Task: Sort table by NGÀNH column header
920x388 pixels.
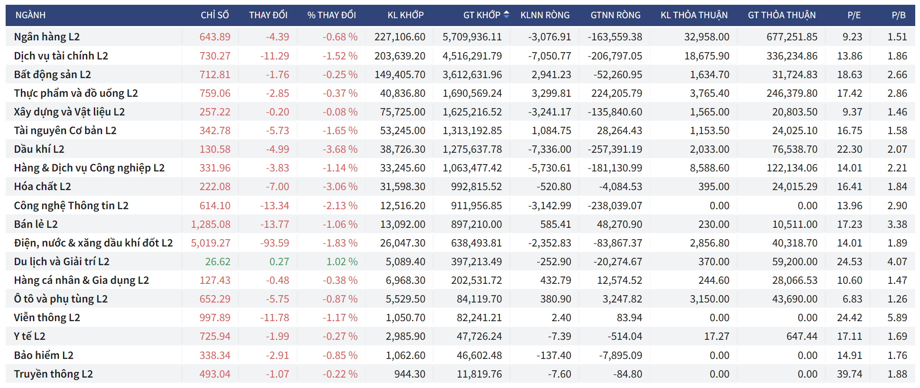Action: tap(30, 15)
